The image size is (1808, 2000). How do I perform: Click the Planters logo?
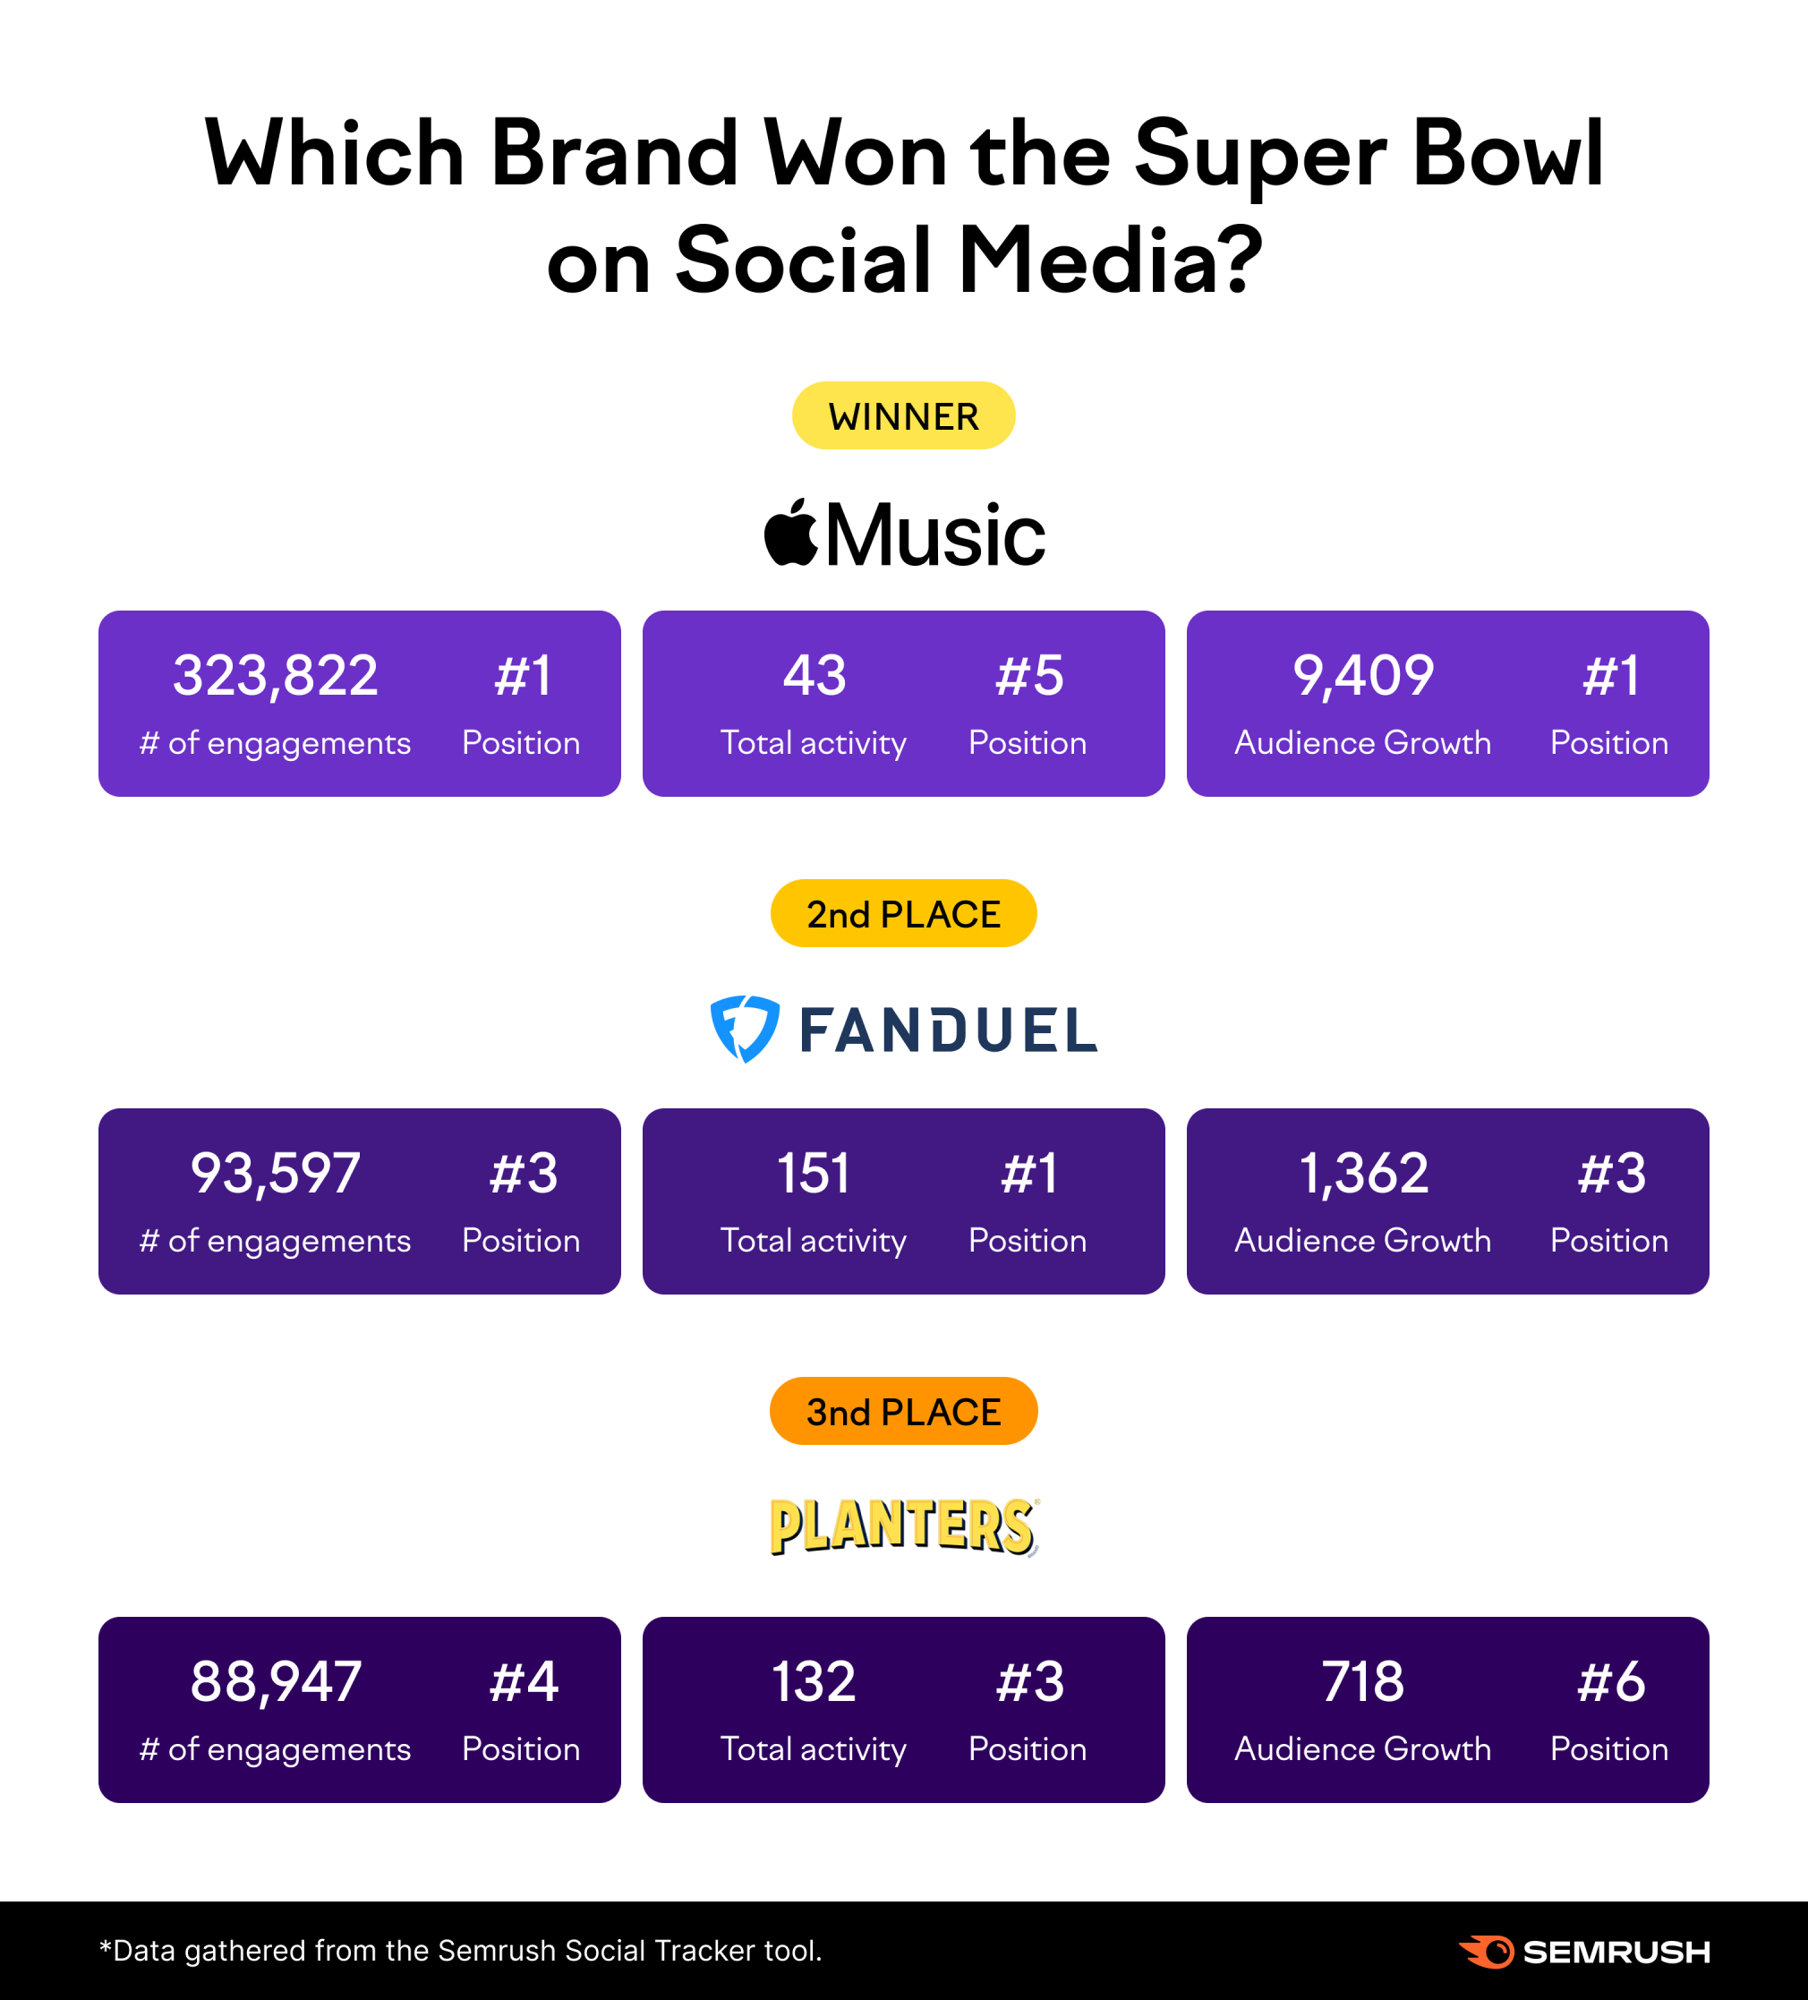[x=905, y=1526]
